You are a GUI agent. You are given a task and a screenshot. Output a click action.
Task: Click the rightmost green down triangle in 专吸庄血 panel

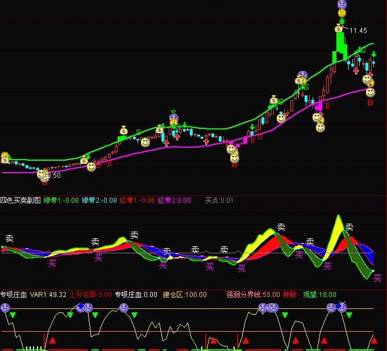[x=349, y=315]
